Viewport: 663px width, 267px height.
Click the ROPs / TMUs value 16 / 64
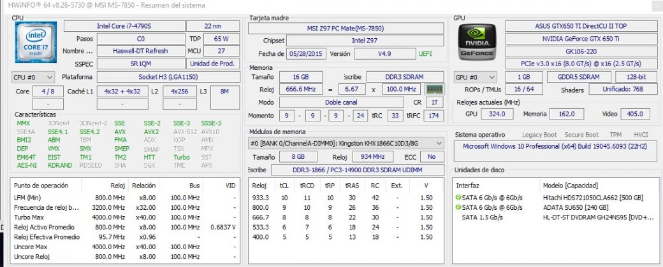point(524,90)
